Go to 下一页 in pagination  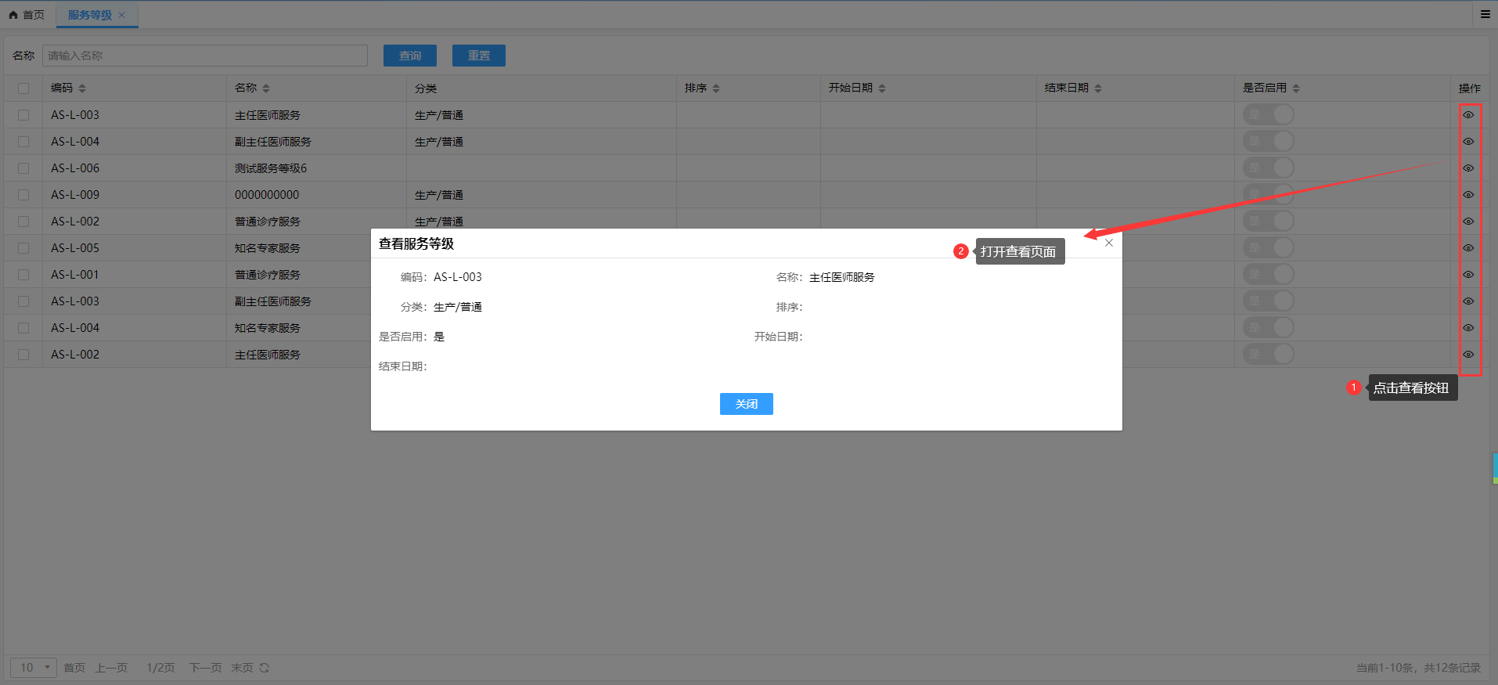pyautogui.click(x=205, y=668)
